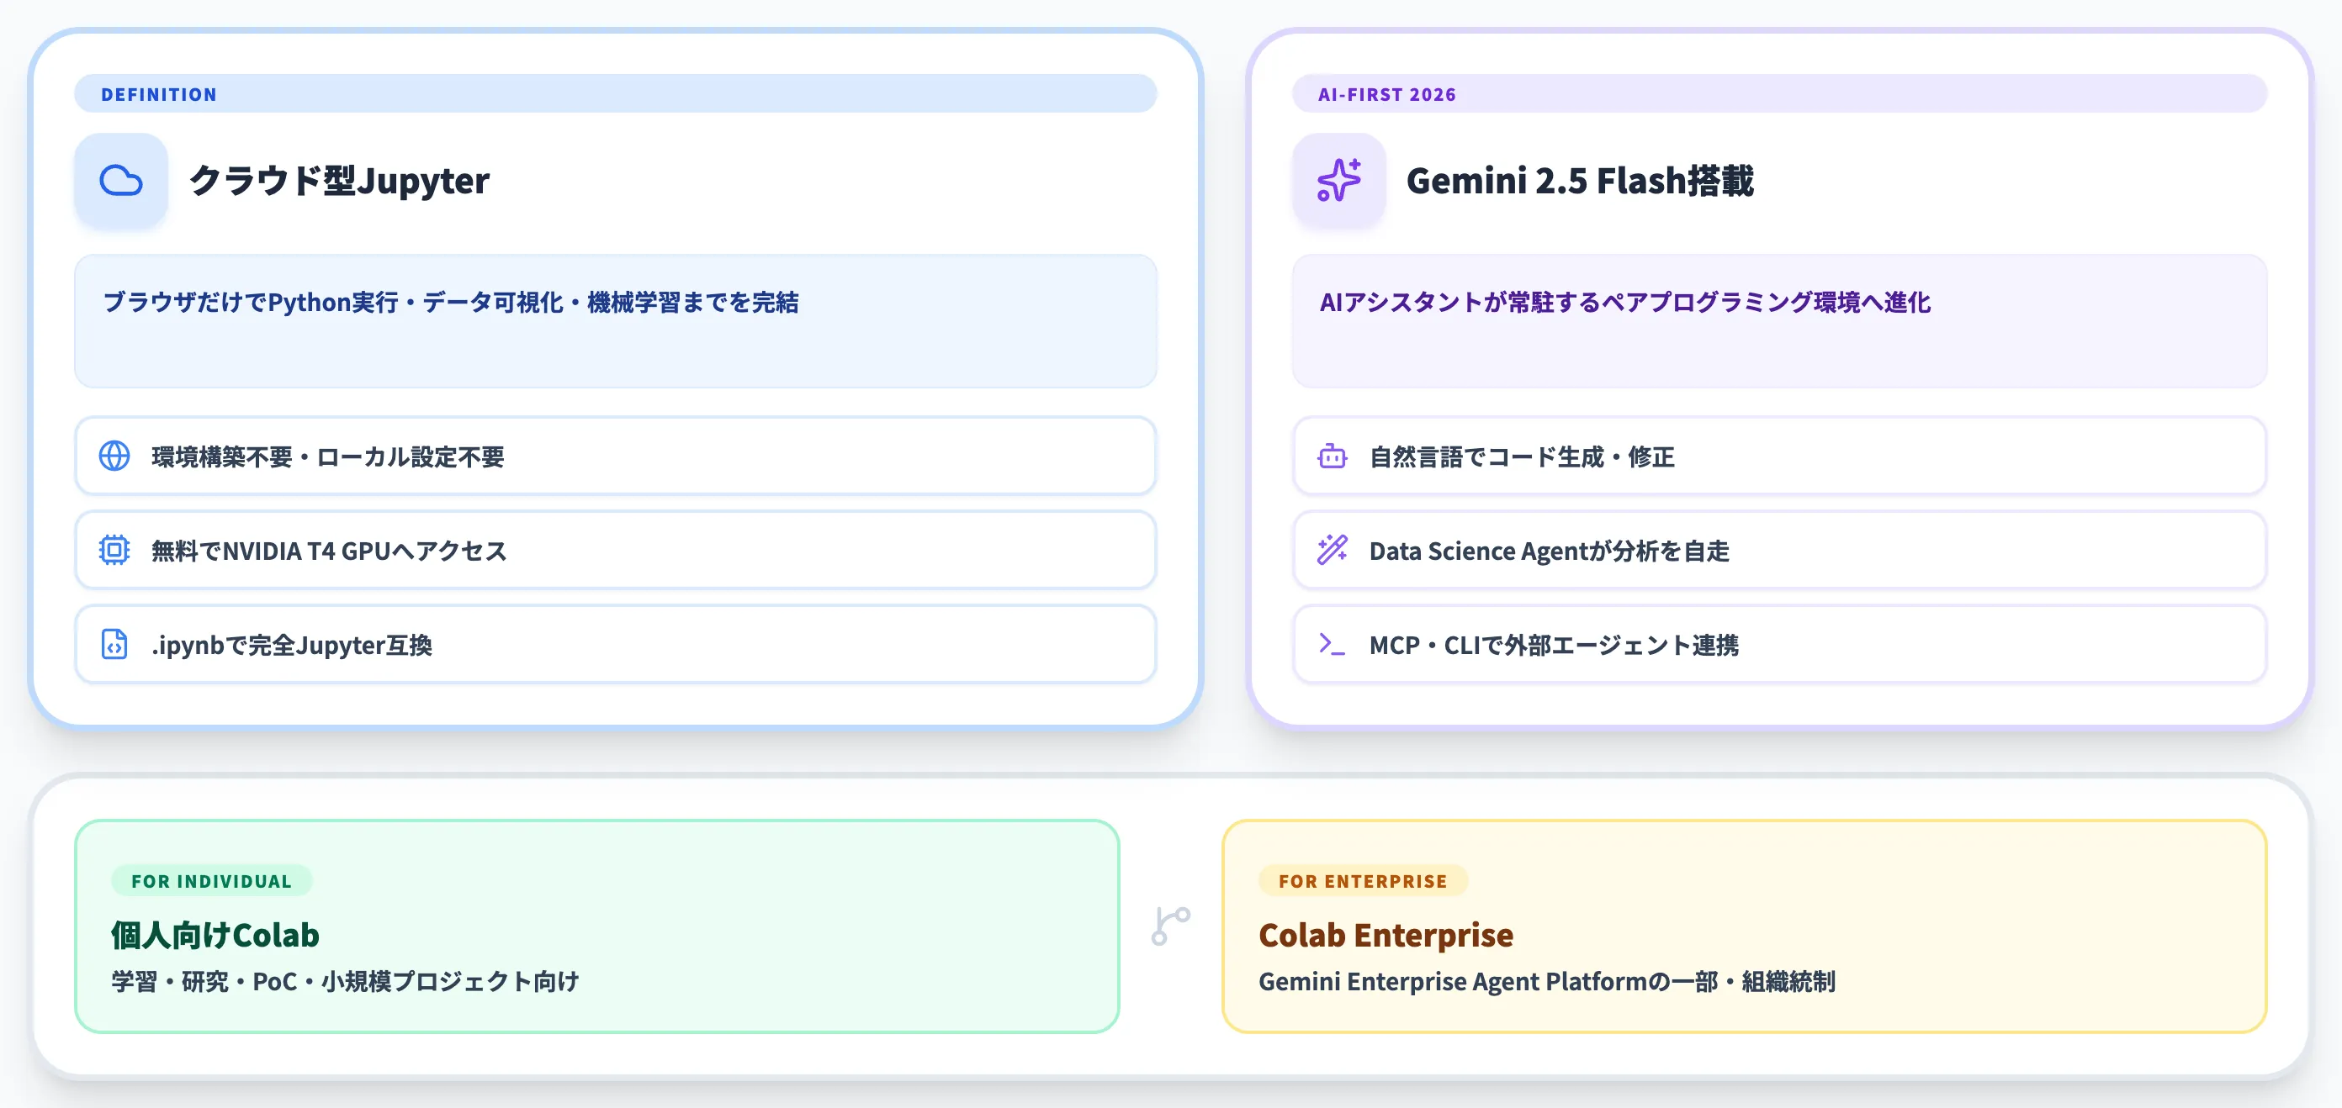This screenshot has width=2342, height=1108.
Task: Click the cloud icon beside クラウド型Jupyter
Action: [x=121, y=181]
